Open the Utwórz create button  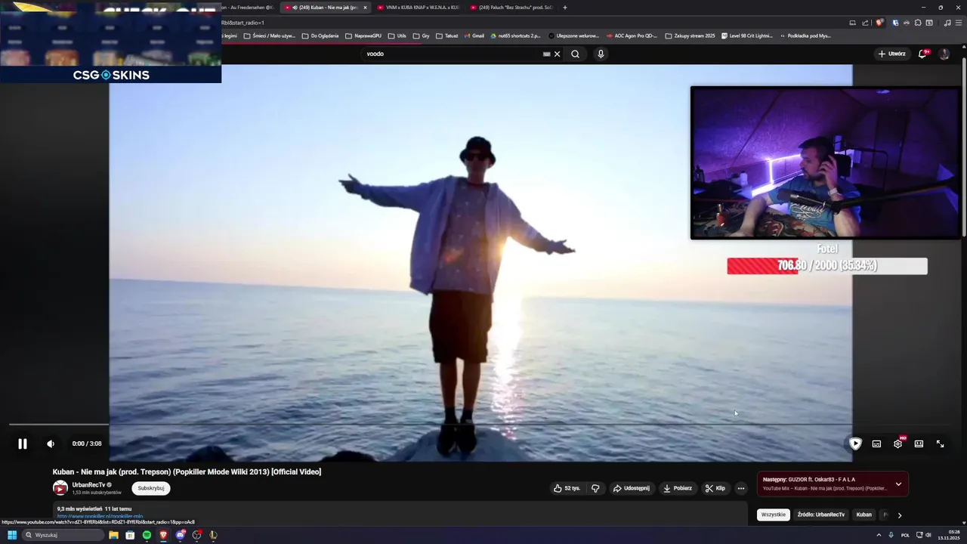[891, 54]
